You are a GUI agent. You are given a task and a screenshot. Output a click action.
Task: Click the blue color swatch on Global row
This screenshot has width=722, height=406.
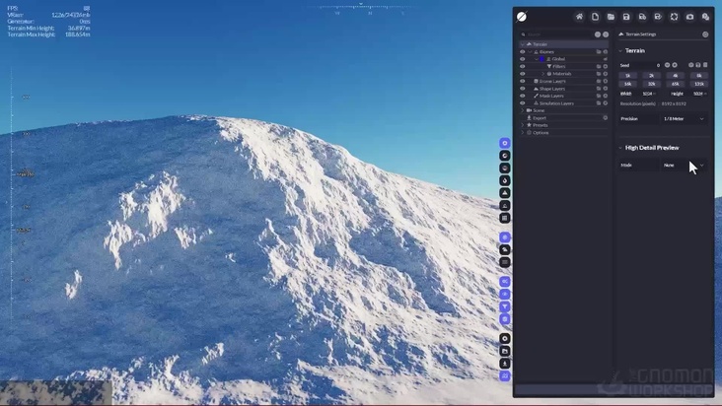pyautogui.click(x=541, y=59)
